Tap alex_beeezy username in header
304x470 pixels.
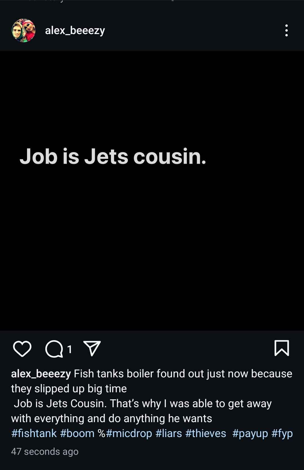(75, 30)
